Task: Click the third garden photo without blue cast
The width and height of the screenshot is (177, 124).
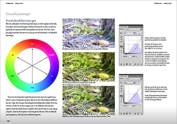Action: pos(88,100)
